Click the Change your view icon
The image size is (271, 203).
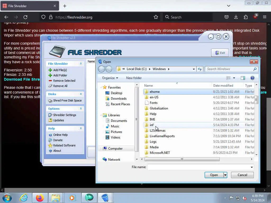[228, 78]
